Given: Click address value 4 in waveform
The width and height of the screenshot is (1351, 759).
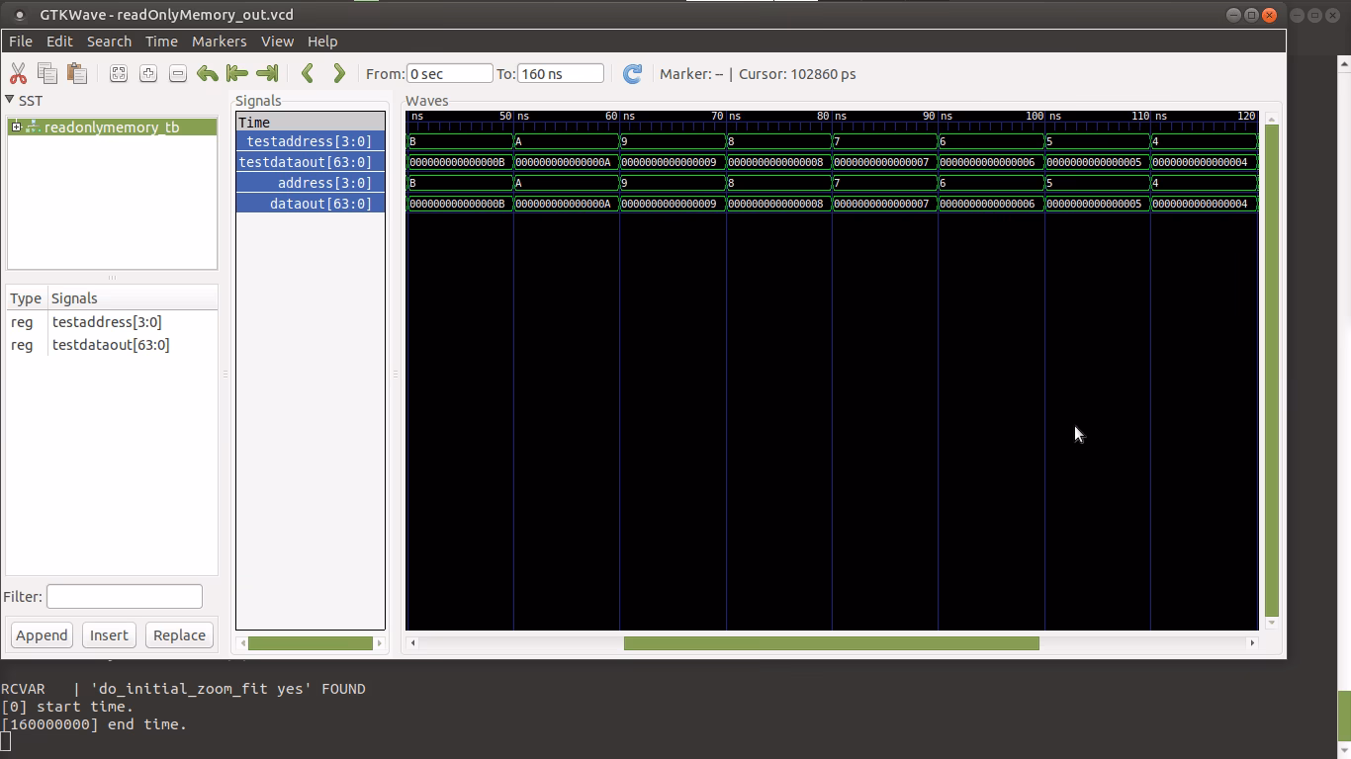Looking at the screenshot, I should [1155, 183].
